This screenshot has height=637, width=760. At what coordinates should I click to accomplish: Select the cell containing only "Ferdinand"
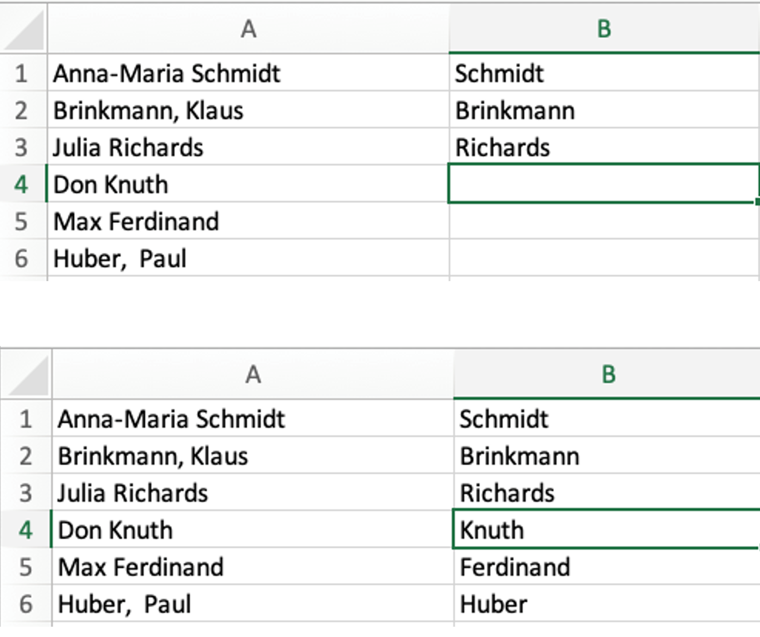(x=606, y=567)
